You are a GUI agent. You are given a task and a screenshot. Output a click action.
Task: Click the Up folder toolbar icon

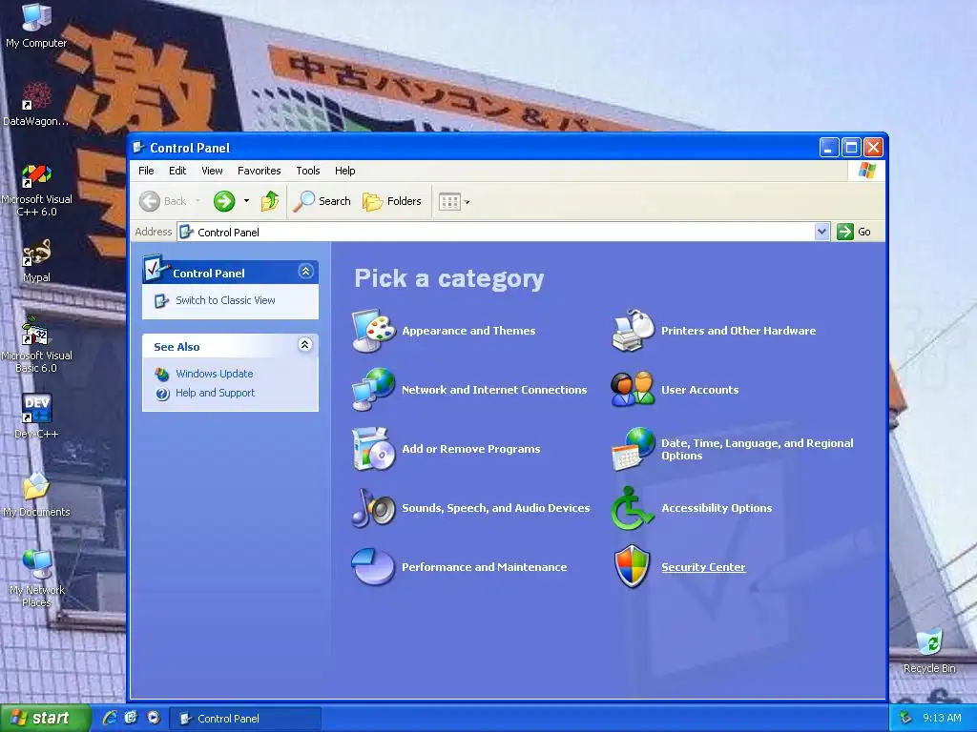tap(270, 201)
